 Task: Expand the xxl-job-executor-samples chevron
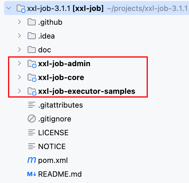19,91
